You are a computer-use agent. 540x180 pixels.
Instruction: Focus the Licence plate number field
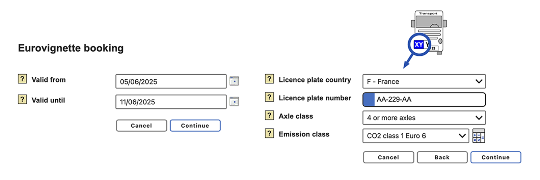pos(429,100)
